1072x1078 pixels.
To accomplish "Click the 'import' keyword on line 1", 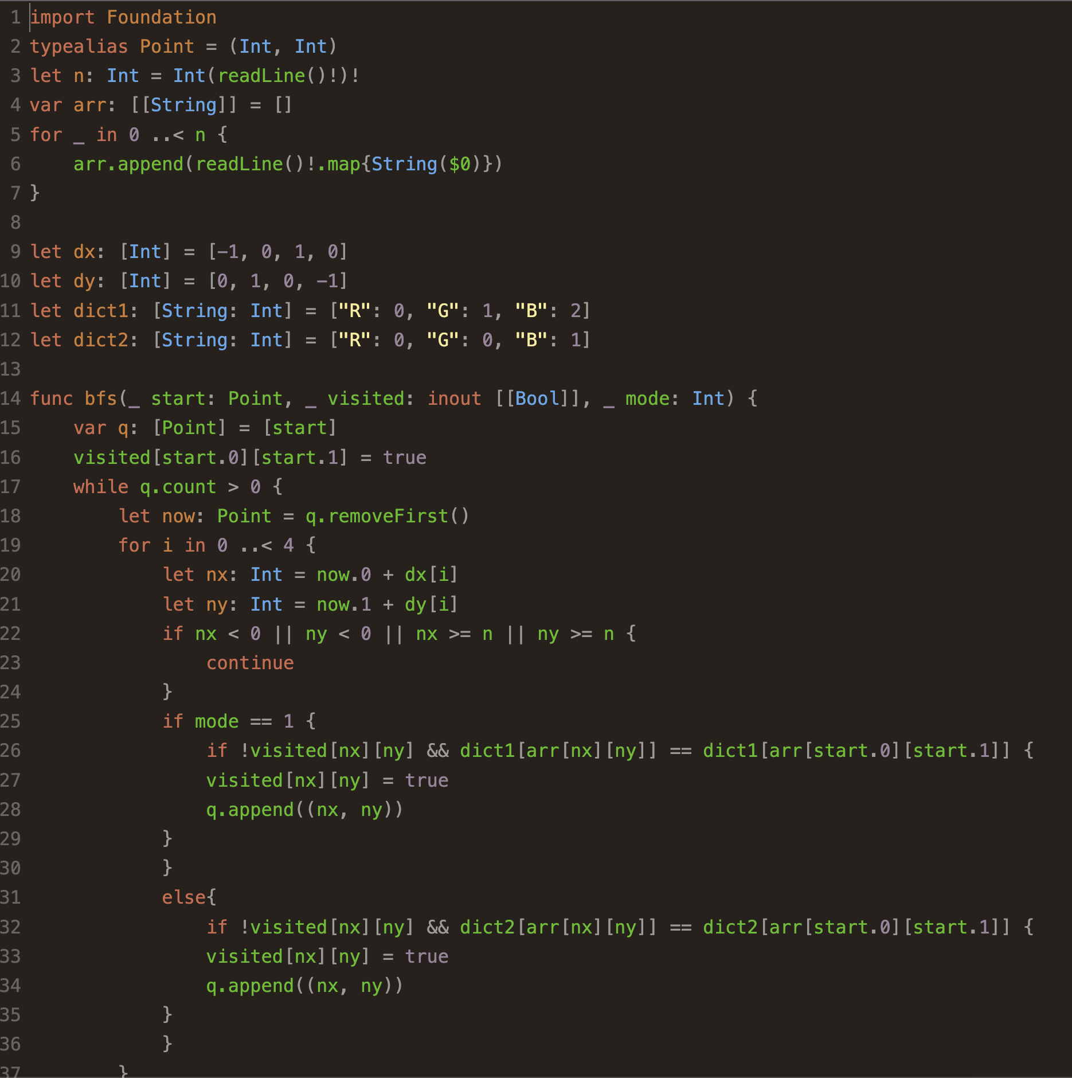I will (x=62, y=17).
